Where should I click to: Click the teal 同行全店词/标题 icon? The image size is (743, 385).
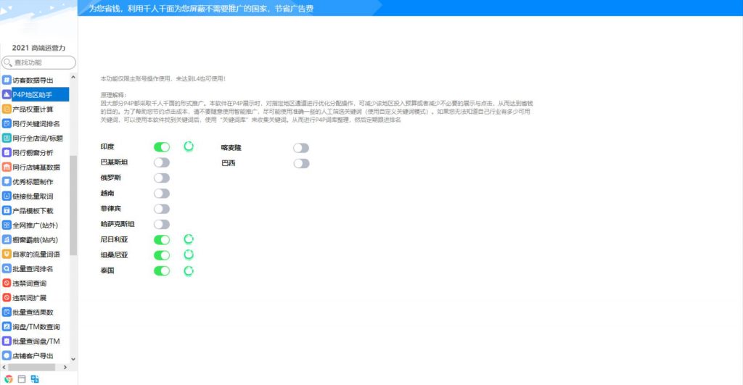(x=7, y=138)
